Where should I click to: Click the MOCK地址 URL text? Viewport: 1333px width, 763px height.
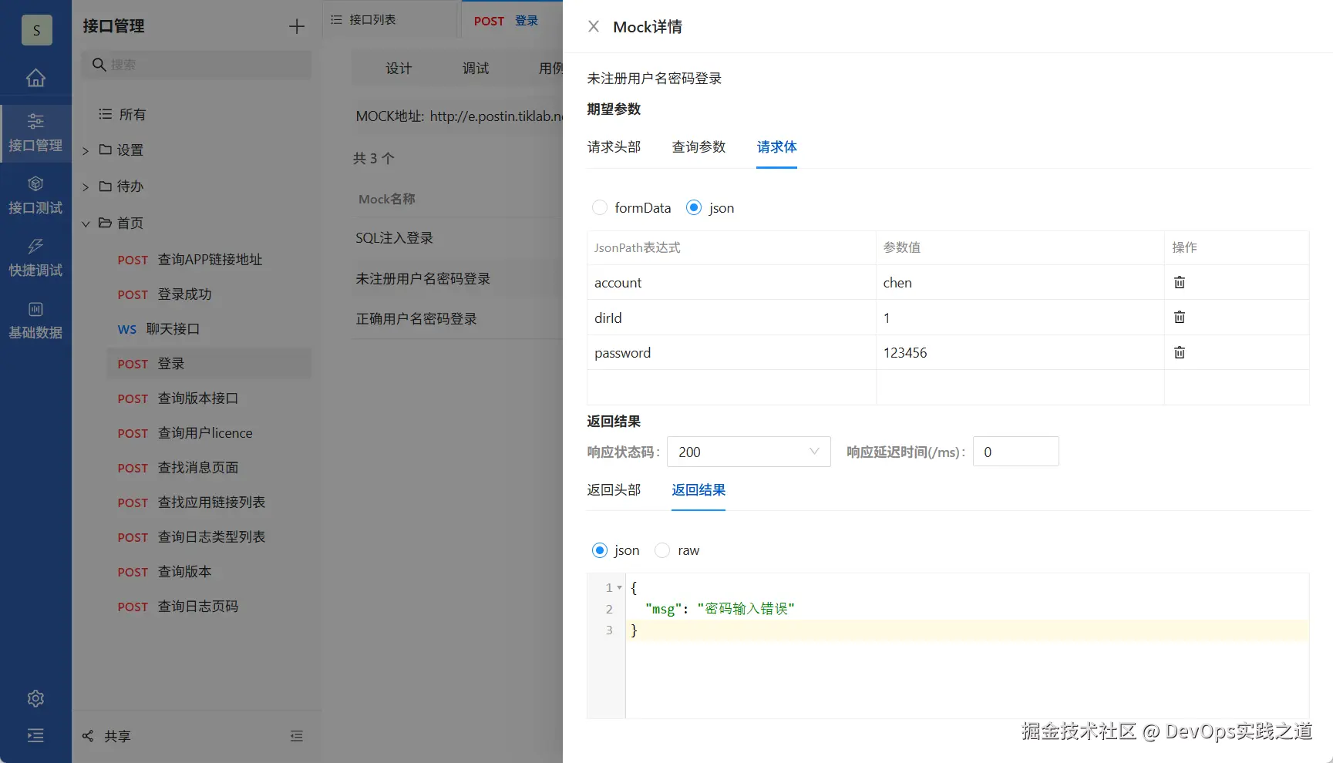tap(496, 116)
